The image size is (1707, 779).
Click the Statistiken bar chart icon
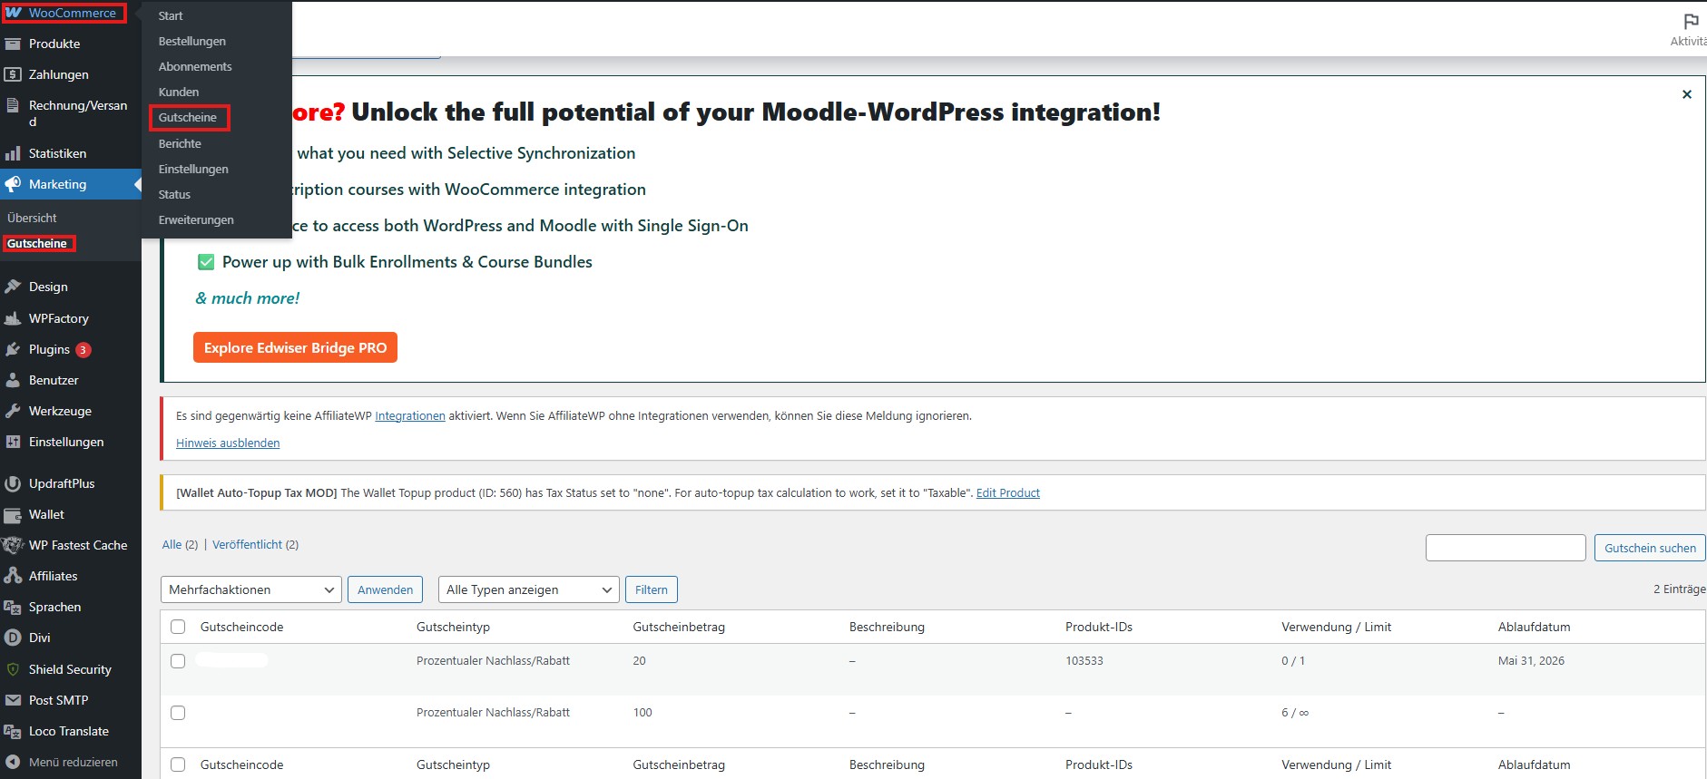(x=13, y=153)
